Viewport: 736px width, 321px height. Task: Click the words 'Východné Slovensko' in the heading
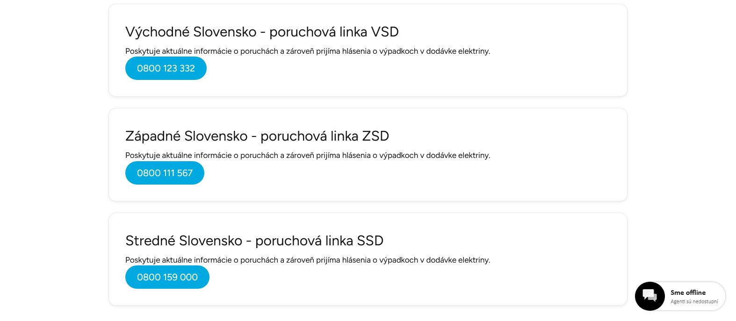tap(191, 32)
